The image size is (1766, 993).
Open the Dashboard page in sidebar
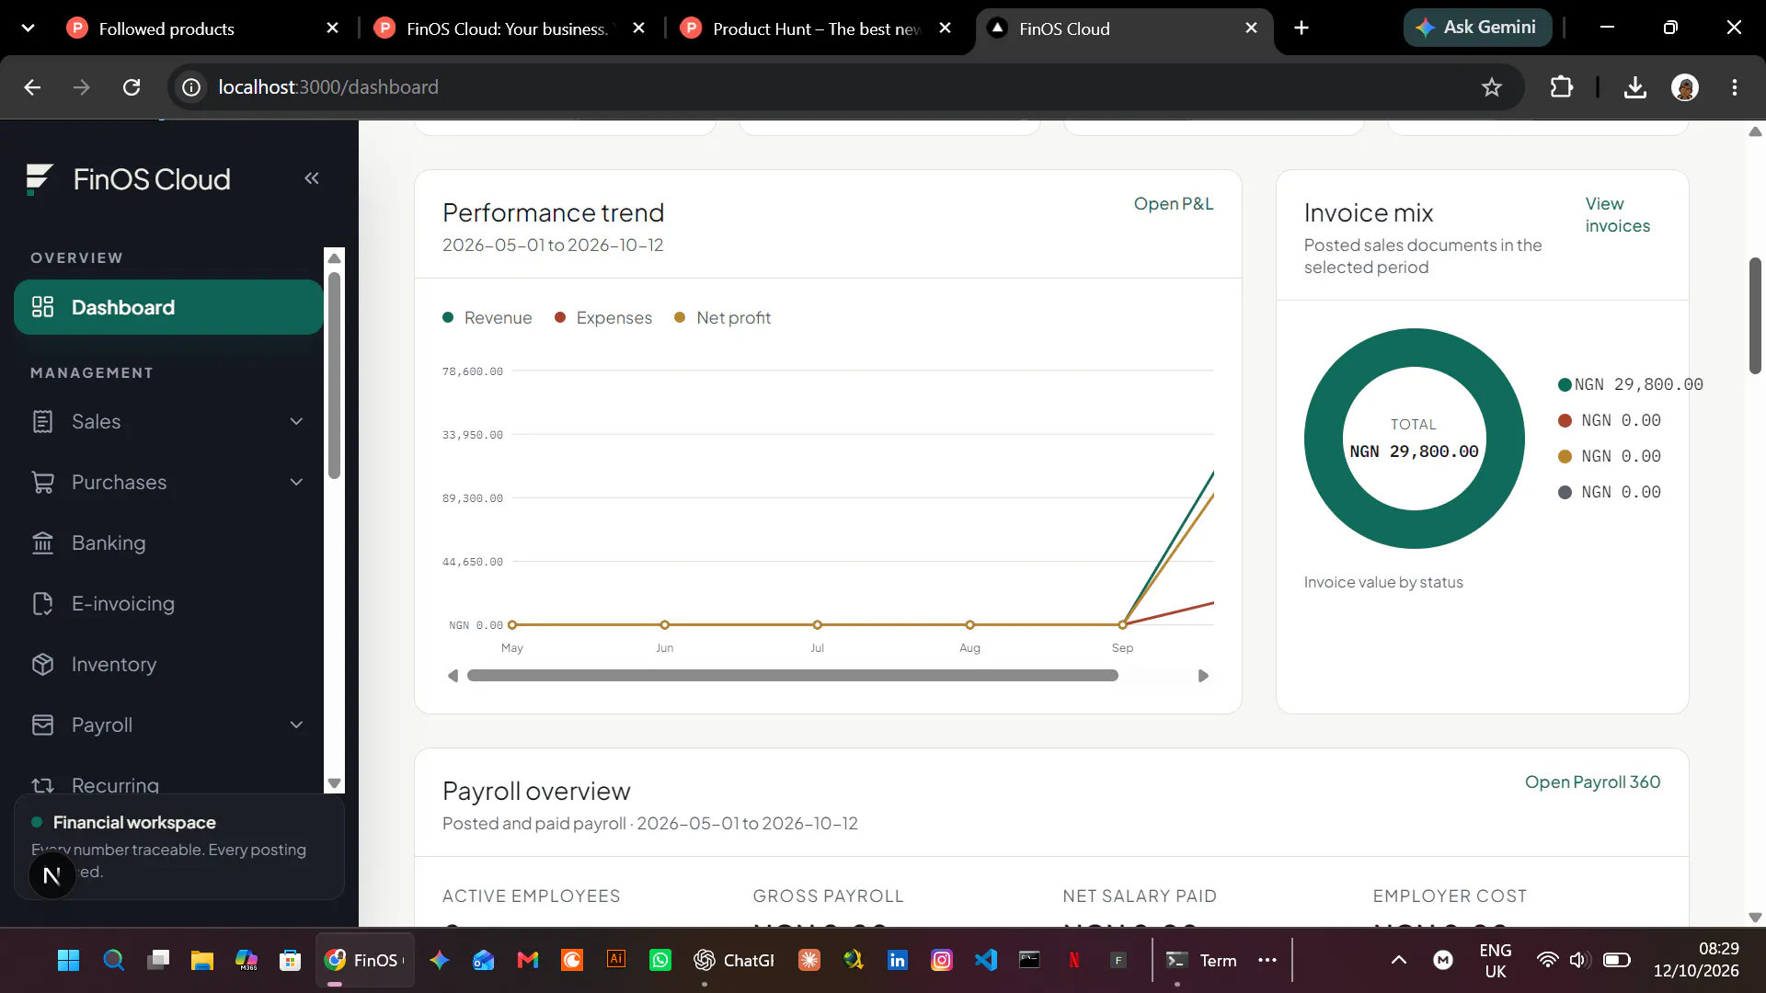[x=168, y=307]
